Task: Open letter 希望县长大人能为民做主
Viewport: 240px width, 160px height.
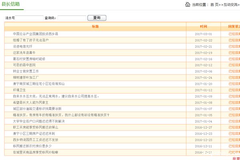Action: (30, 102)
